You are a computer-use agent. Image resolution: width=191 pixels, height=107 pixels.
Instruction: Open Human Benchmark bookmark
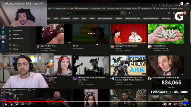(82, 8)
